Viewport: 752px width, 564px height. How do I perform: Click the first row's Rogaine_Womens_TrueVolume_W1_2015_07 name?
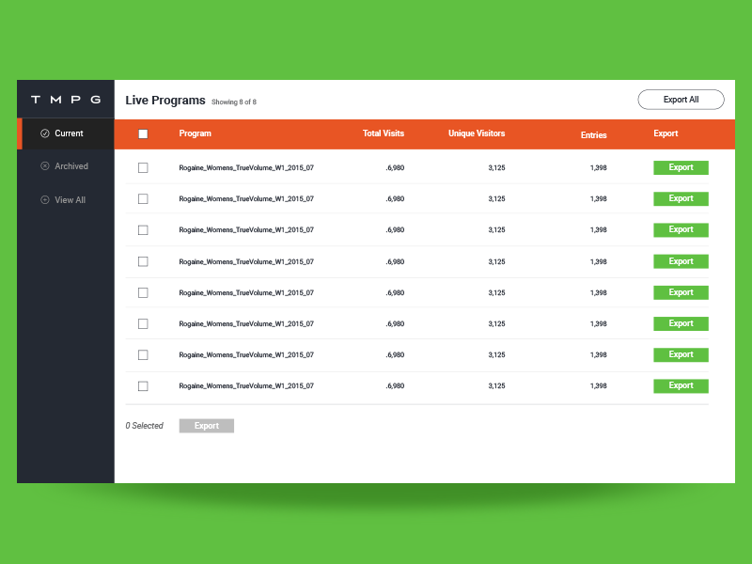[246, 168]
